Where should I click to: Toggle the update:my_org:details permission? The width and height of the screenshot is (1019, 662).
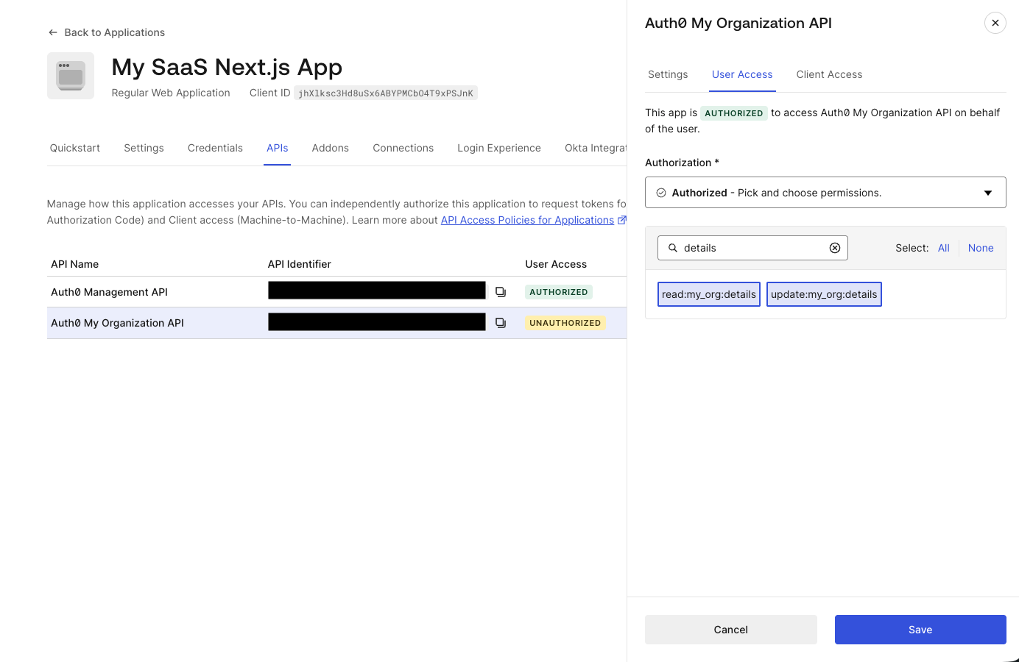[x=824, y=293]
